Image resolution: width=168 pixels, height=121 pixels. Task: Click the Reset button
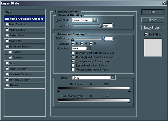[153, 20]
